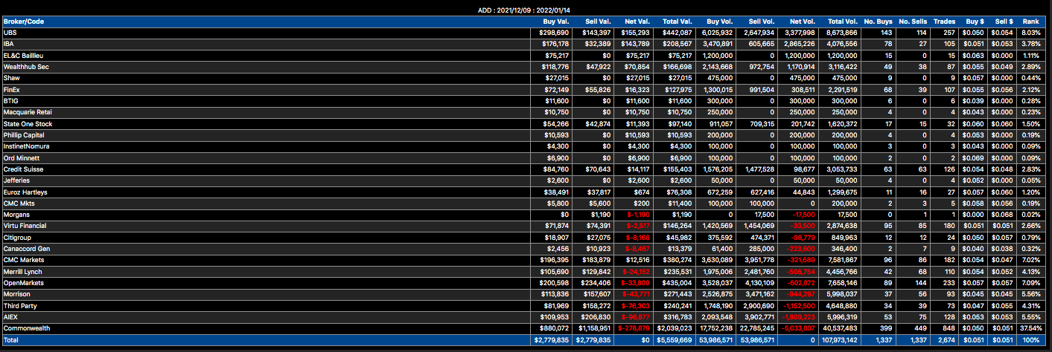Viewport: 1052px width, 352px height.
Task: Select the Citigroup broker name
Action: (x=18, y=237)
